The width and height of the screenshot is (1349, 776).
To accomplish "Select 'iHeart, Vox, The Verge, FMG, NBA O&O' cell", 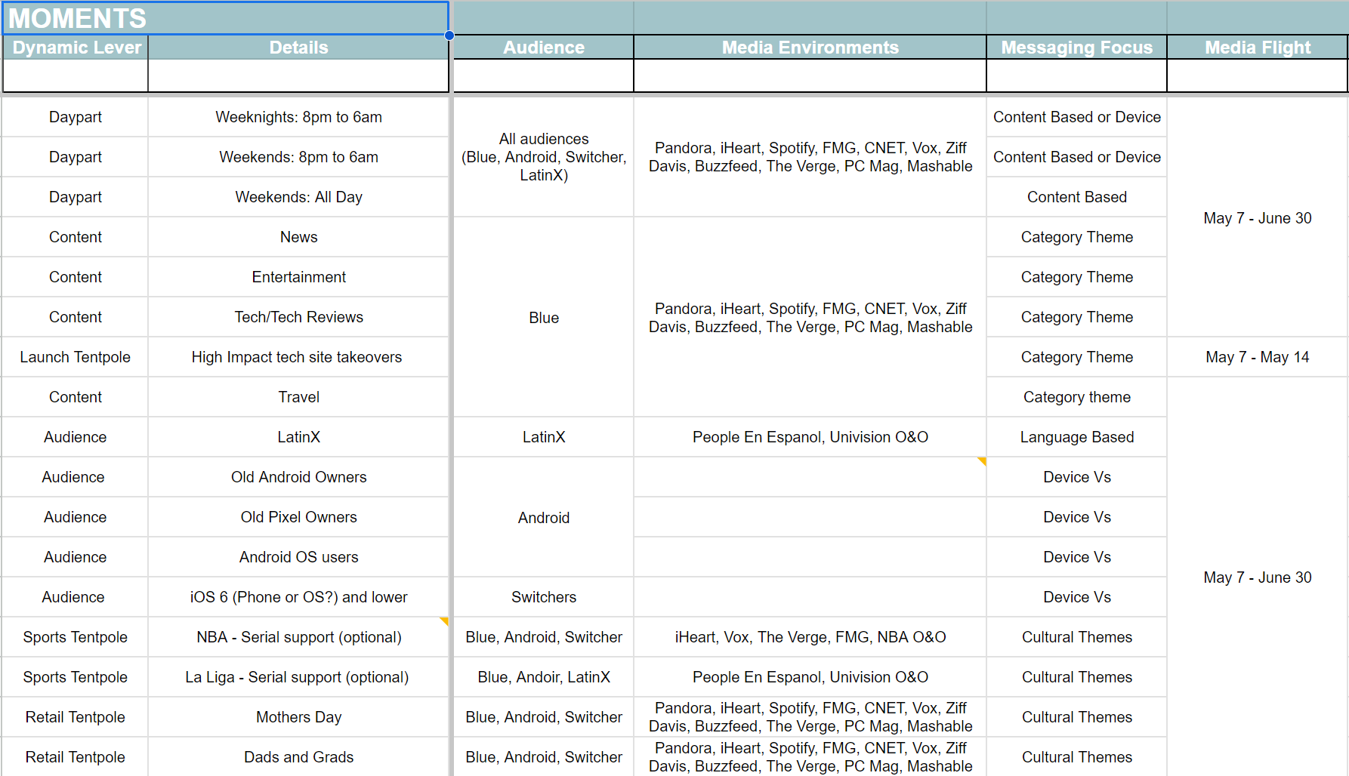I will pos(810,637).
